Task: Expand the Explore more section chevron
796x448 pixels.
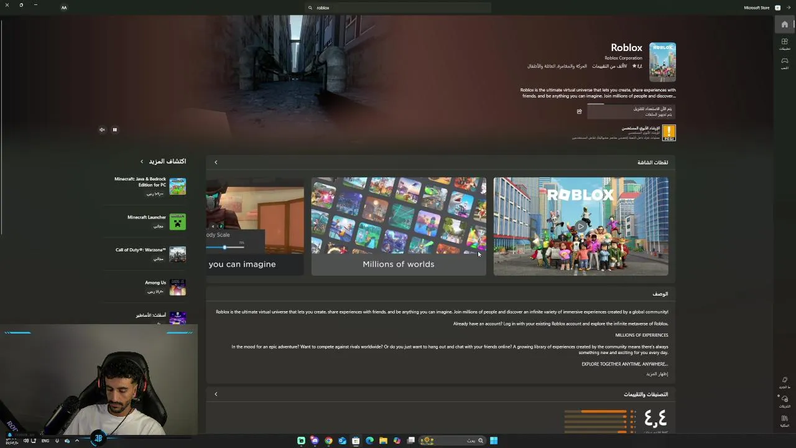Action: (142, 161)
